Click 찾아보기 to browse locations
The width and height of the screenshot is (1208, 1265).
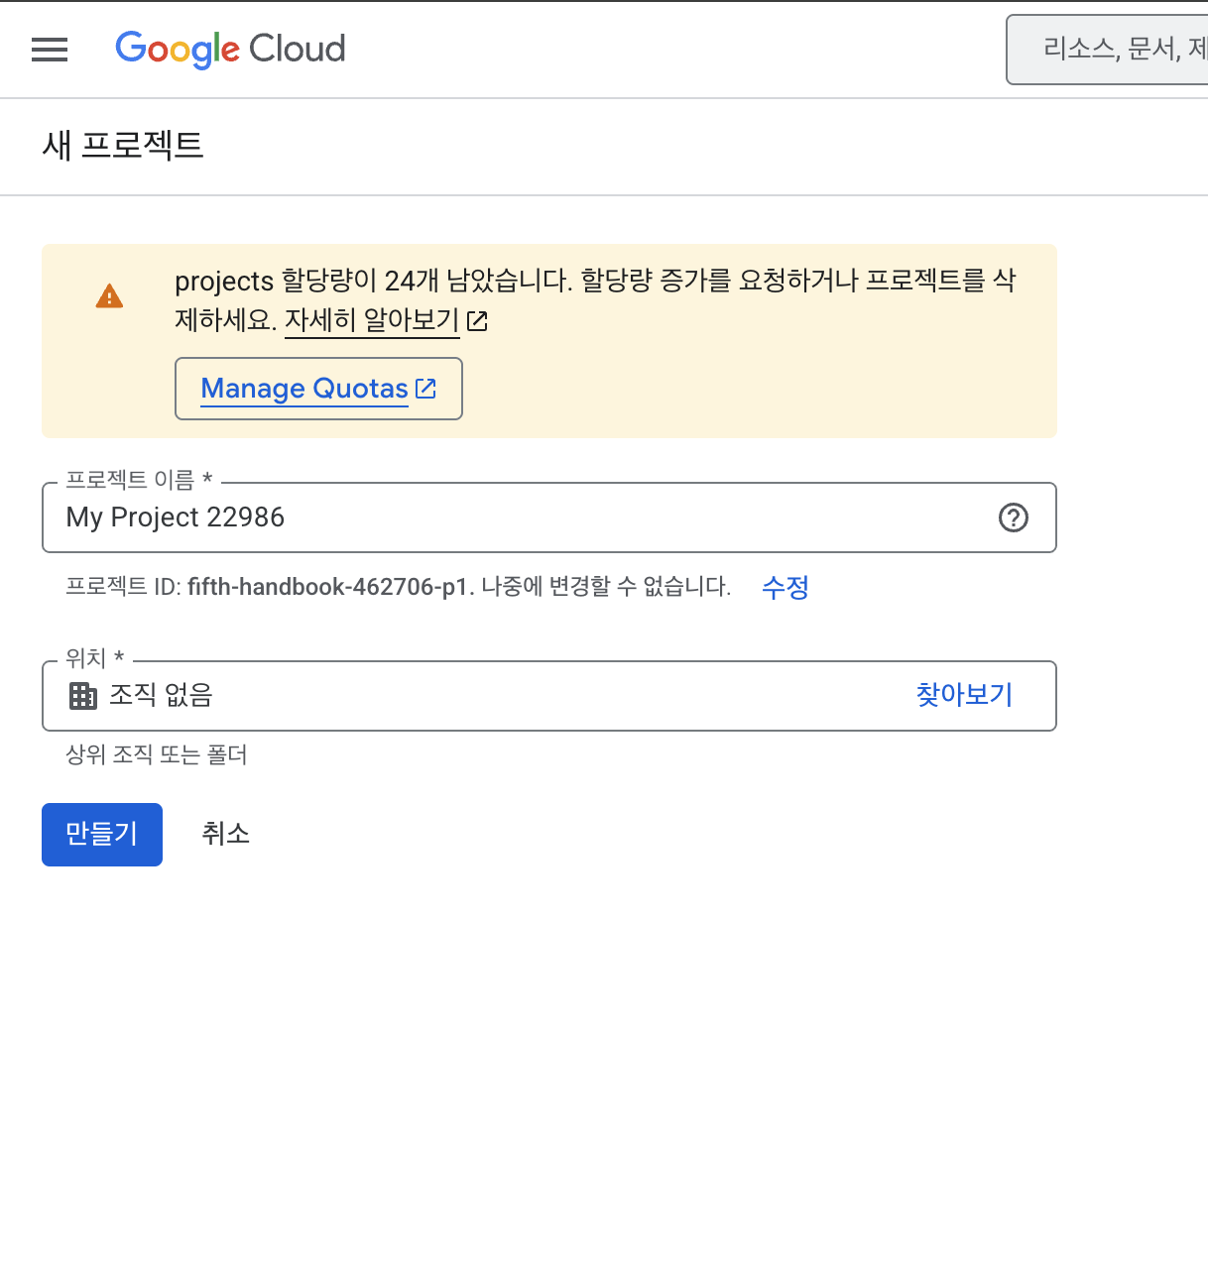point(964,695)
